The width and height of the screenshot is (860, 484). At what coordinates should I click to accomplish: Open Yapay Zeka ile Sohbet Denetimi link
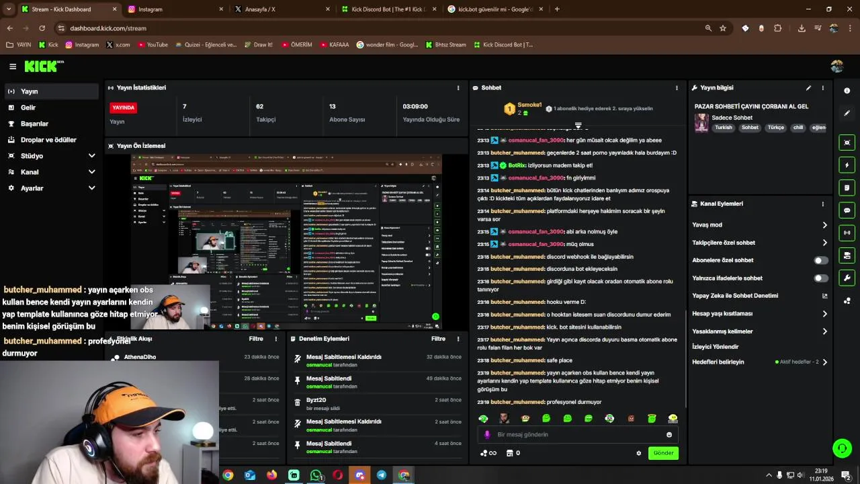click(x=735, y=296)
